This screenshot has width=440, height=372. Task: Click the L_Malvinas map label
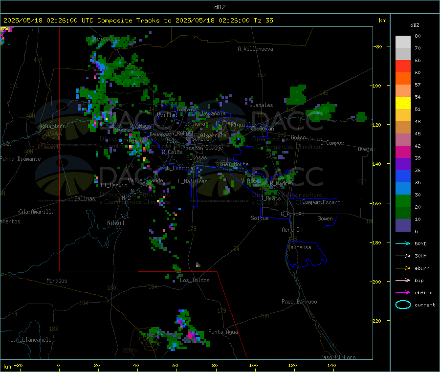193,181
